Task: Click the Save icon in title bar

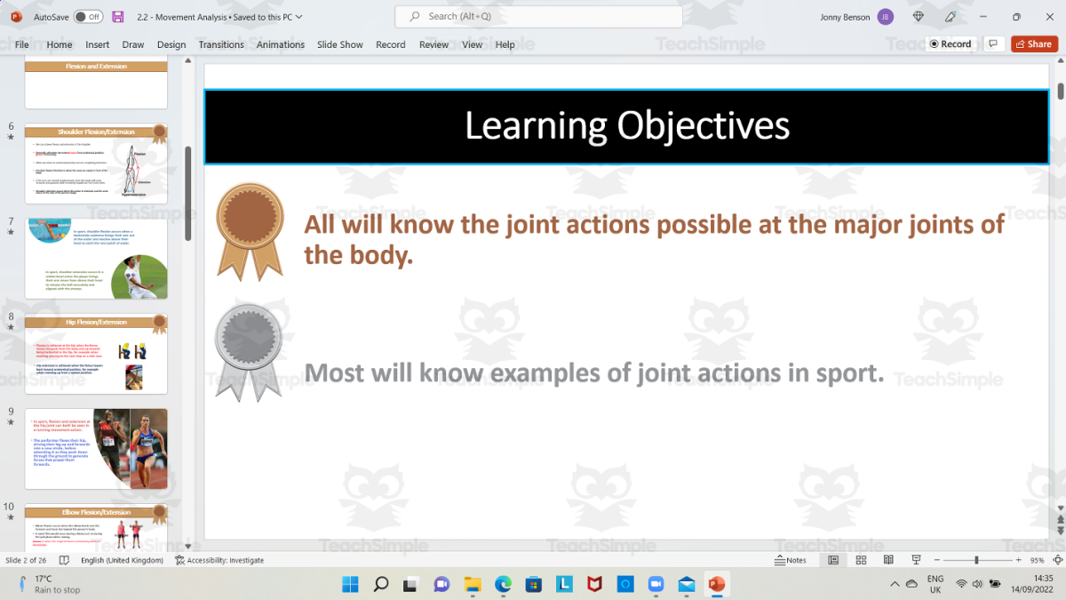Action: 118,17
